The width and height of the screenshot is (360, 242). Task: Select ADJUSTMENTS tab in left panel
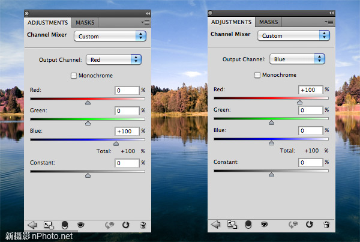48,23
